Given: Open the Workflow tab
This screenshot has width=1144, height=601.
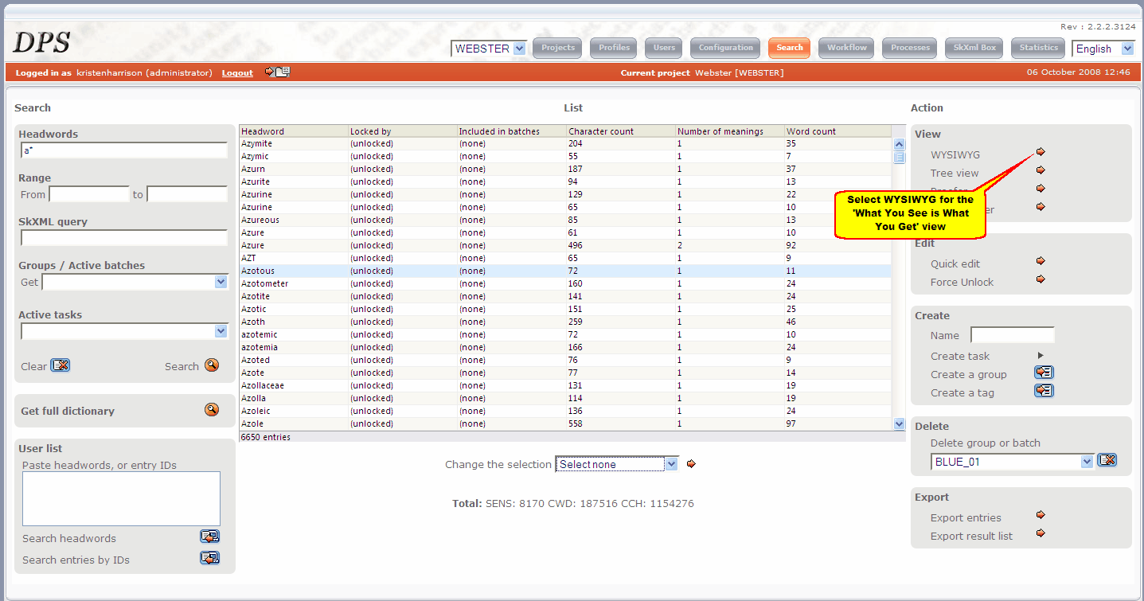Looking at the screenshot, I should pyautogui.click(x=846, y=48).
